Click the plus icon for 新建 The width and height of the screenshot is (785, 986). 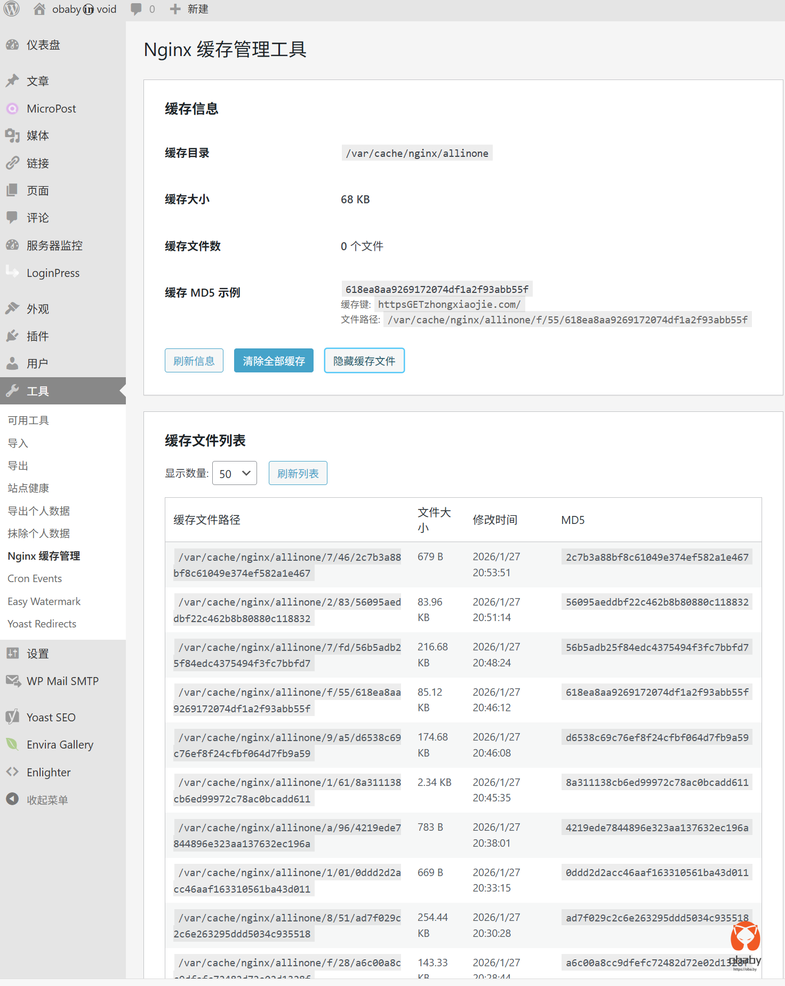(175, 9)
